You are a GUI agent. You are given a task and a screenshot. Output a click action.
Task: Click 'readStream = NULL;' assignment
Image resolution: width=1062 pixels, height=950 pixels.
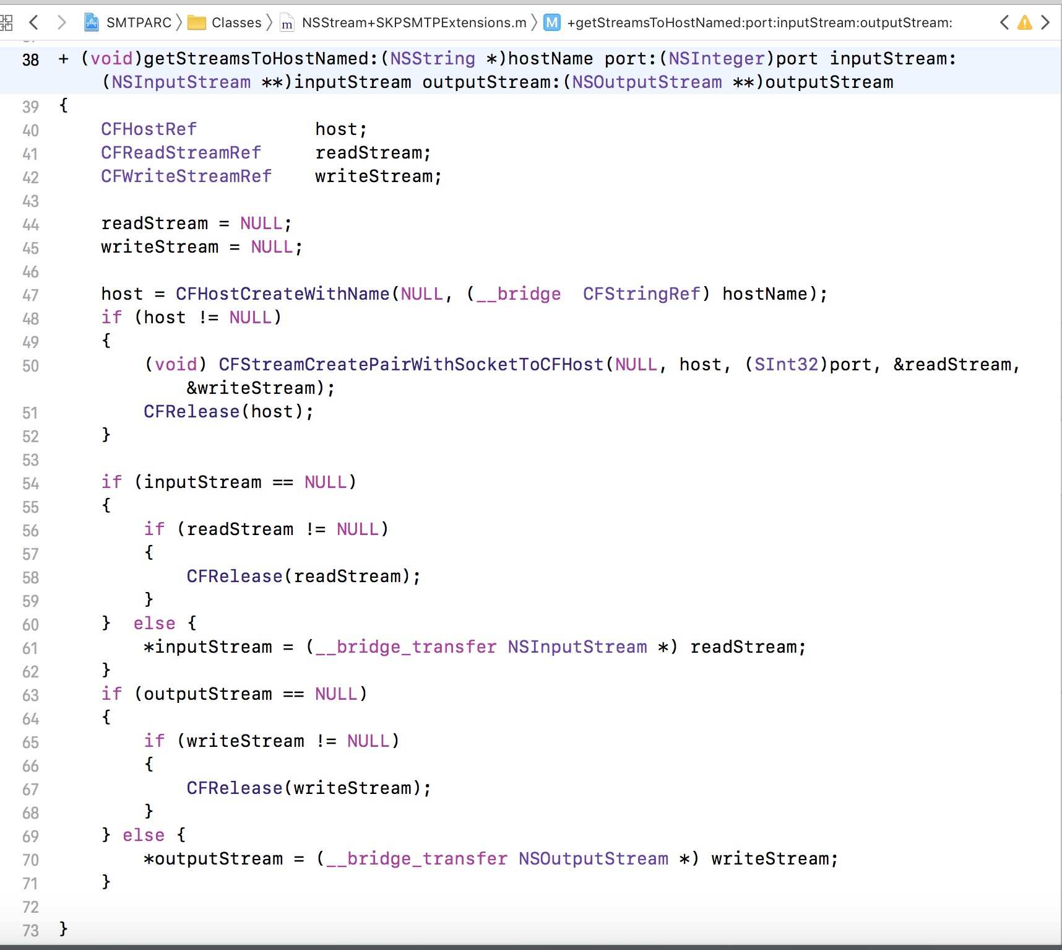tap(197, 224)
